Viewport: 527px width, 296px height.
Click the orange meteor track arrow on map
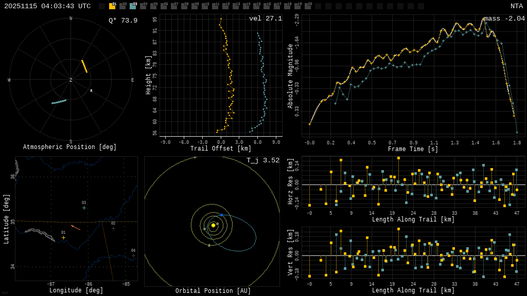(x=76, y=227)
